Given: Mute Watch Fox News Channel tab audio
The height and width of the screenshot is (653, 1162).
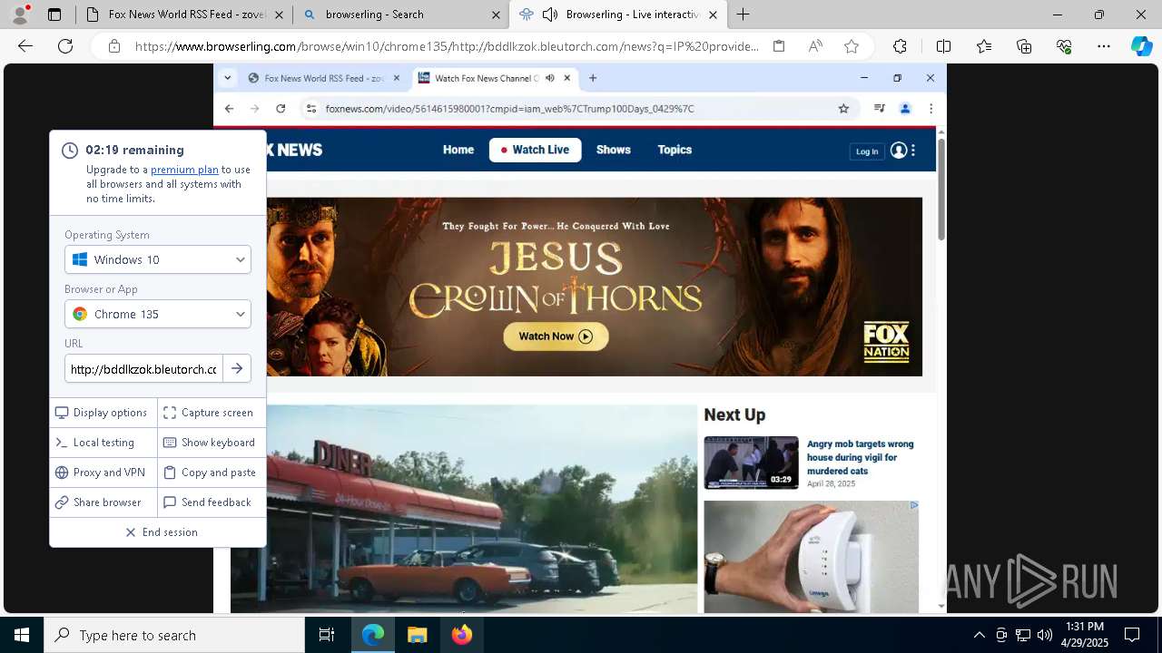Looking at the screenshot, I should [x=550, y=78].
